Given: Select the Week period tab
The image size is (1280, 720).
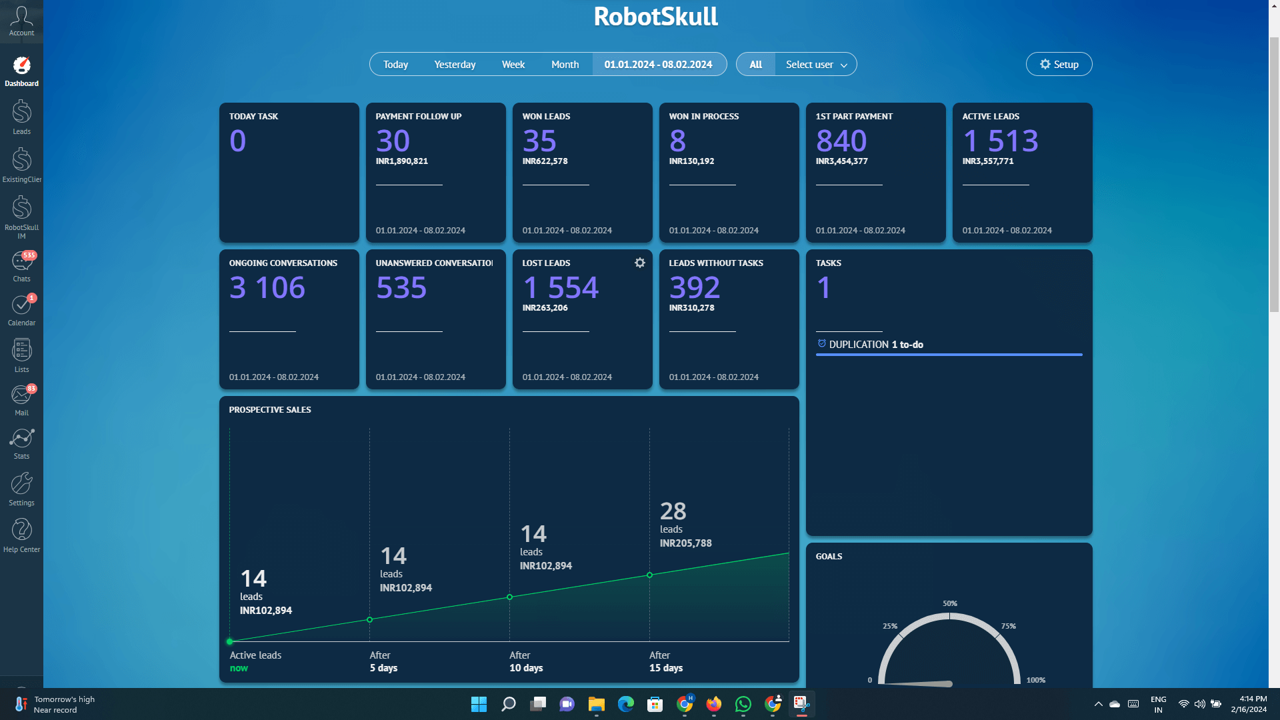Looking at the screenshot, I should tap(513, 64).
